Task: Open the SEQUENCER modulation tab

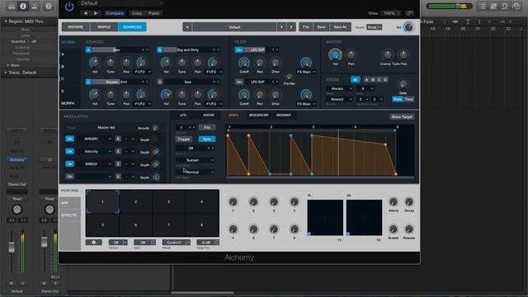Action: (x=258, y=115)
